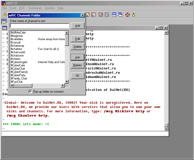194x160 pixels.
Task: Open the Notify List toolbar icon
Action: [101, 15]
